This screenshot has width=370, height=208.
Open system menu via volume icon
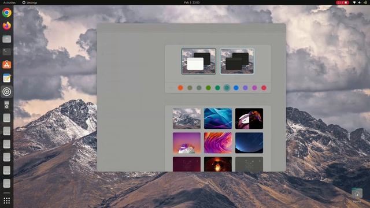pyautogui.click(x=360, y=2)
